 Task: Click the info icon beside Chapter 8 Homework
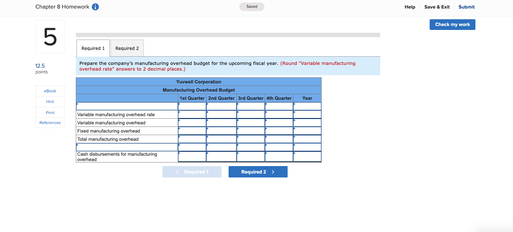click(x=95, y=6)
